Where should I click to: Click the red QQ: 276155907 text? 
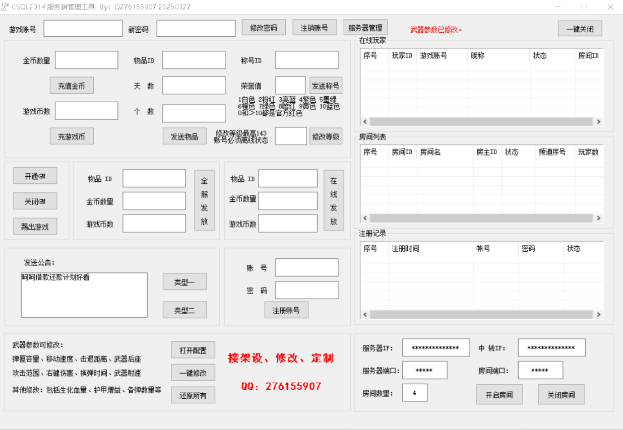point(281,386)
